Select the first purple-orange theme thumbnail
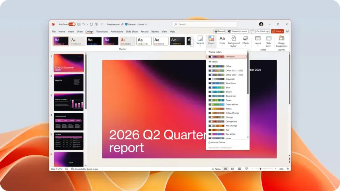The width and height of the screenshot is (340, 191). point(61,41)
